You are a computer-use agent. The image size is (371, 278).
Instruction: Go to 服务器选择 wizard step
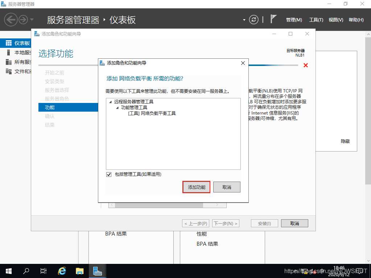[x=57, y=90]
